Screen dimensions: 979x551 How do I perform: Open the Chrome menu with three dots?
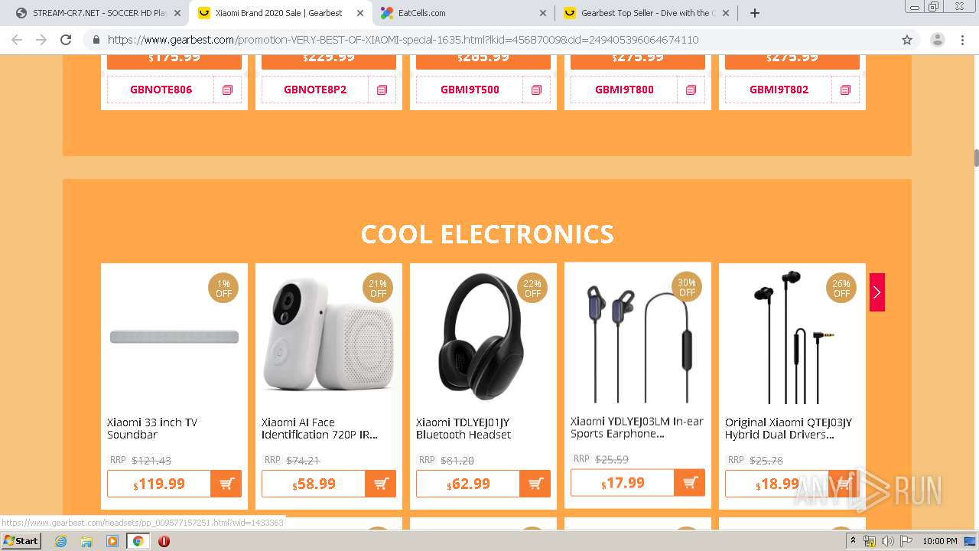coord(963,40)
